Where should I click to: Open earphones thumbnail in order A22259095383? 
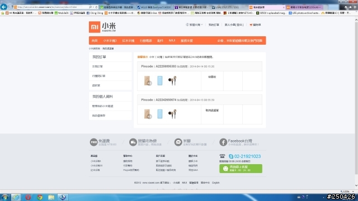click(x=172, y=81)
